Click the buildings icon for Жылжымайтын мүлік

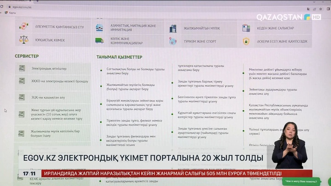point(173,28)
